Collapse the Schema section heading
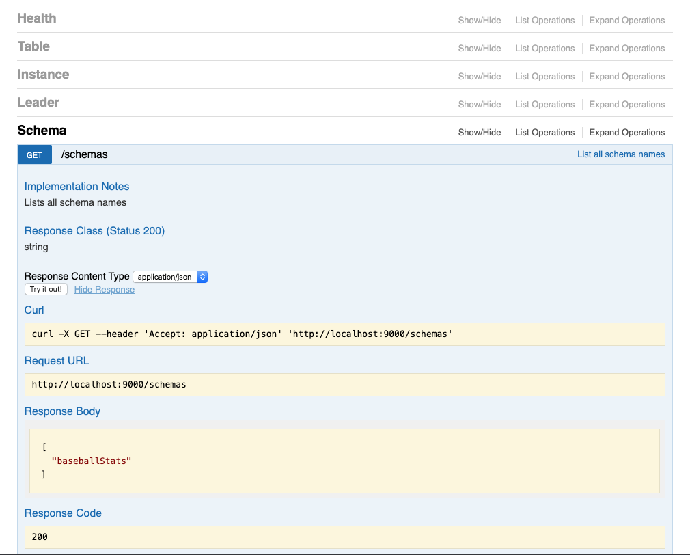The height and width of the screenshot is (555, 690). [x=42, y=131]
